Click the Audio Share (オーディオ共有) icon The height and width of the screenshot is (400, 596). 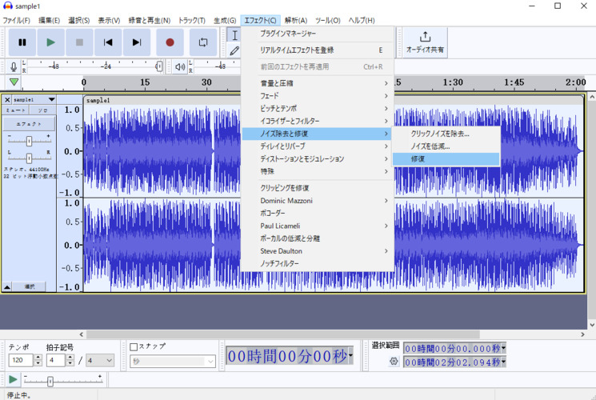coord(425,42)
